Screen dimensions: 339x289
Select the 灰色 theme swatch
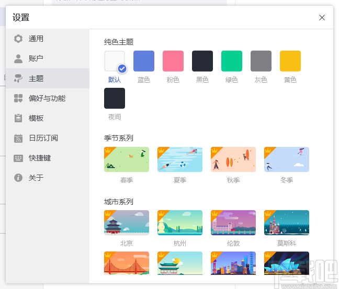click(x=261, y=61)
